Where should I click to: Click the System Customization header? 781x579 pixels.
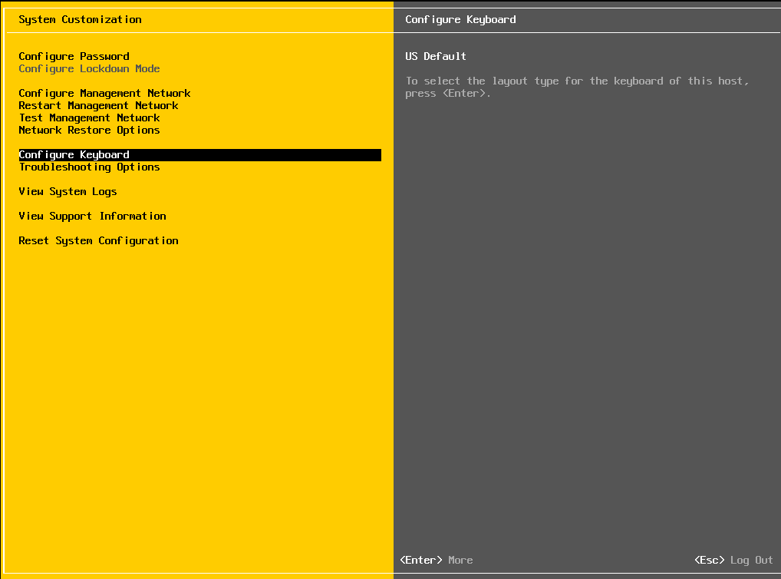(80, 19)
